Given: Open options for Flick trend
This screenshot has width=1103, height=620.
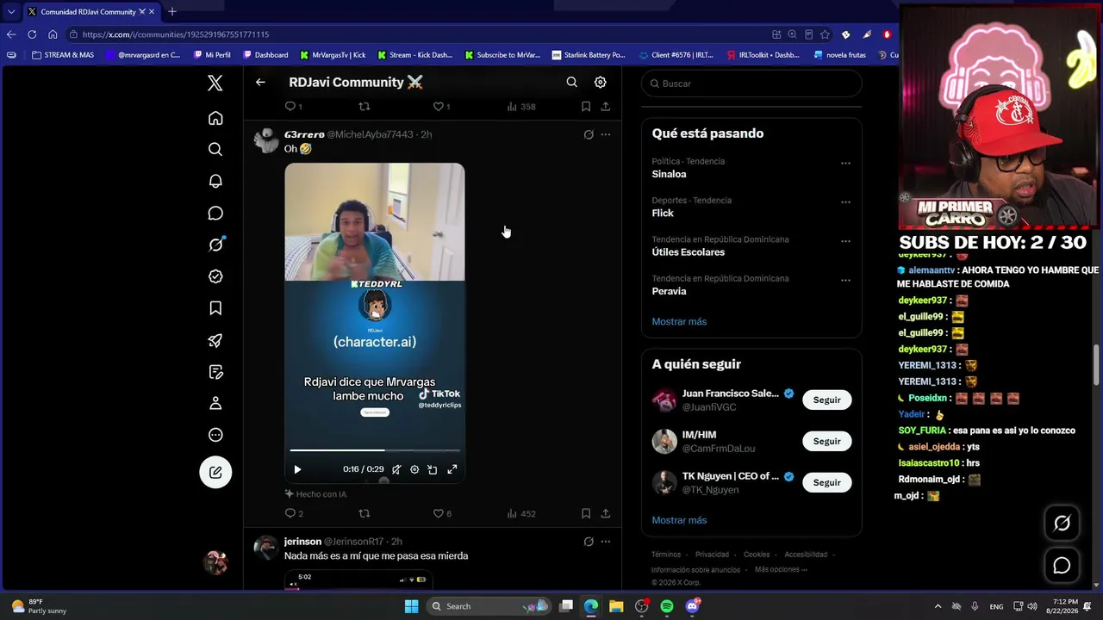Looking at the screenshot, I should point(845,202).
